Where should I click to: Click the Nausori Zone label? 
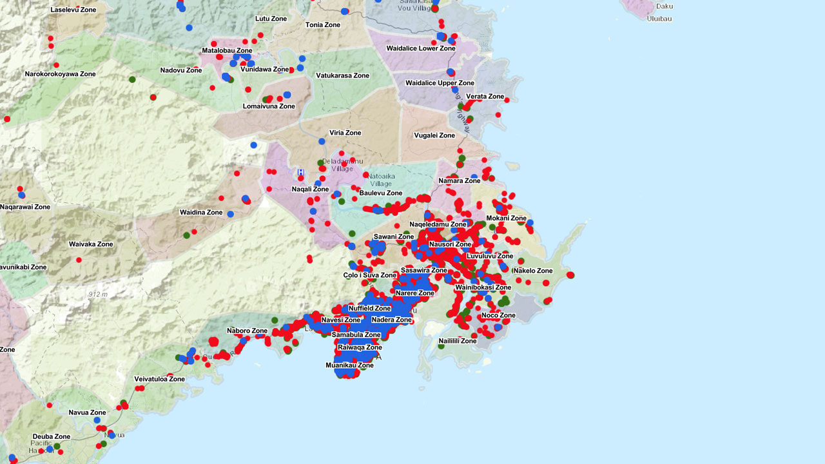click(x=451, y=244)
